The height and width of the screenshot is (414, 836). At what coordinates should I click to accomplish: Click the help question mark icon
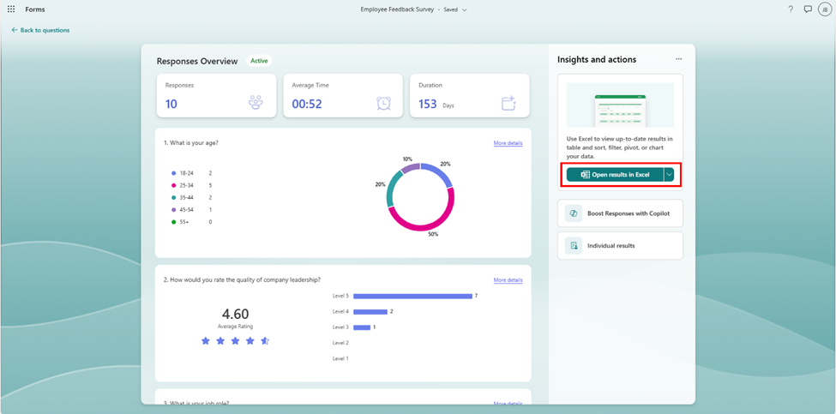[x=791, y=9]
